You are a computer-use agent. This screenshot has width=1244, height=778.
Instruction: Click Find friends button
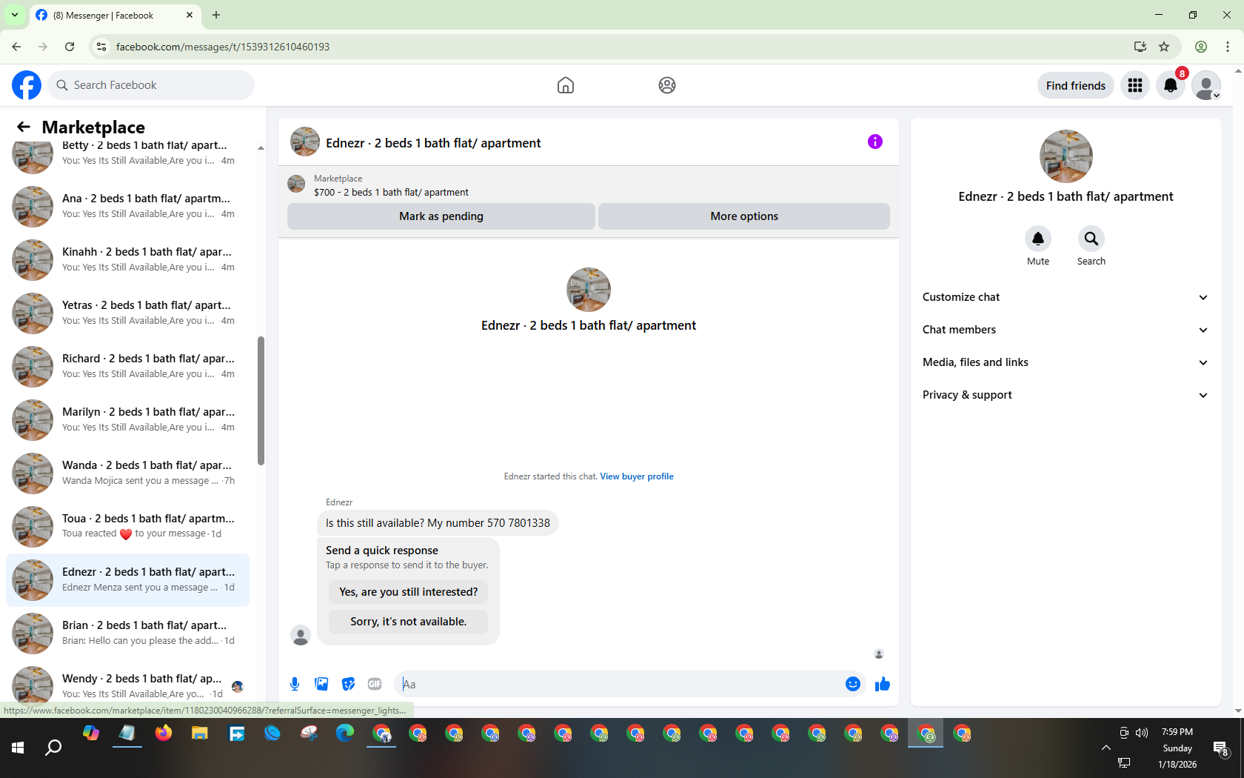tap(1076, 86)
